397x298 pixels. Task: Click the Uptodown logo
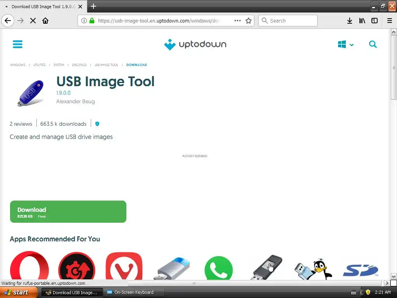pos(195,44)
